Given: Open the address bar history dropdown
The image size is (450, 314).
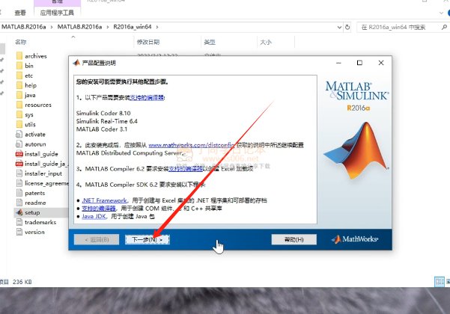Looking at the screenshot, I should pyautogui.click(x=339, y=27).
